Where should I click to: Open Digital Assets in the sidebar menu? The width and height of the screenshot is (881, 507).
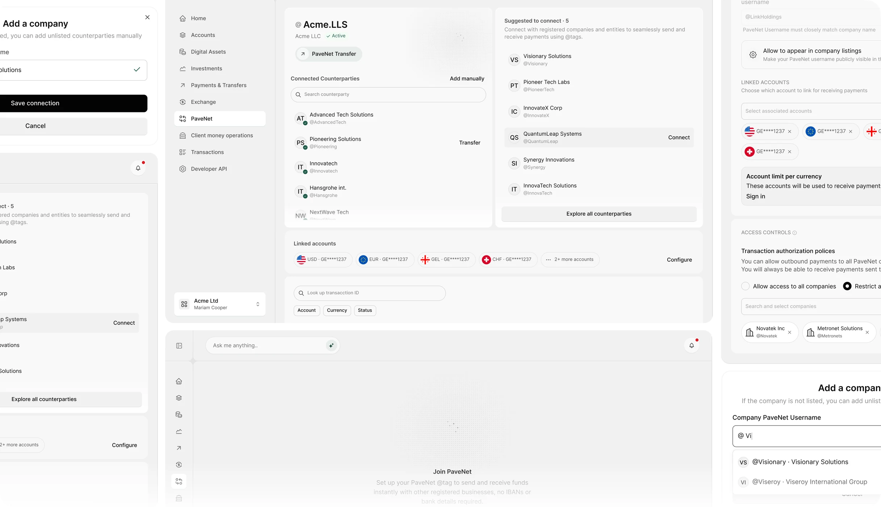tap(220, 52)
